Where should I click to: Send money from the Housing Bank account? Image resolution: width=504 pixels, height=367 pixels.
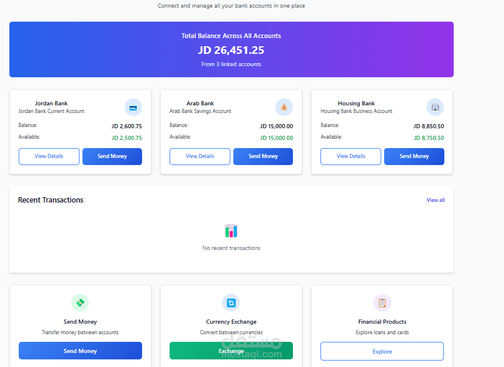(414, 156)
